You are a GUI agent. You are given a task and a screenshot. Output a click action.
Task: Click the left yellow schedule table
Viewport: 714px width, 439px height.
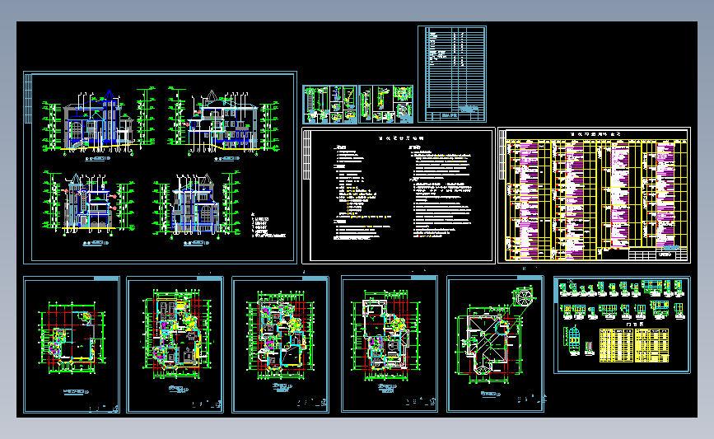click(x=616, y=345)
